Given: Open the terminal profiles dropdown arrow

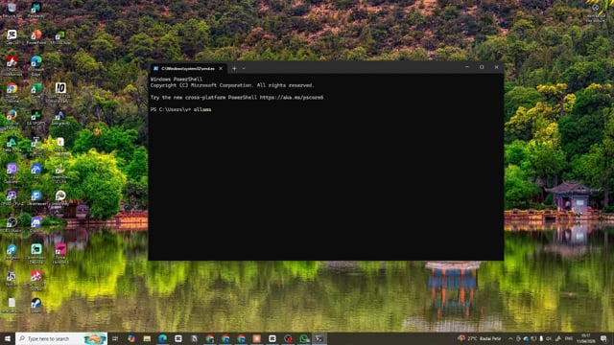Looking at the screenshot, I should click(x=244, y=68).
